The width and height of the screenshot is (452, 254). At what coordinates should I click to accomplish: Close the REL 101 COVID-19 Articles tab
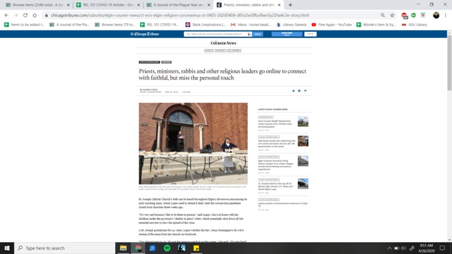point(138,5)
